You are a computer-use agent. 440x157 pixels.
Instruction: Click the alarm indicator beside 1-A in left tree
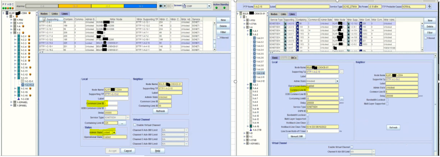[23, 26]
